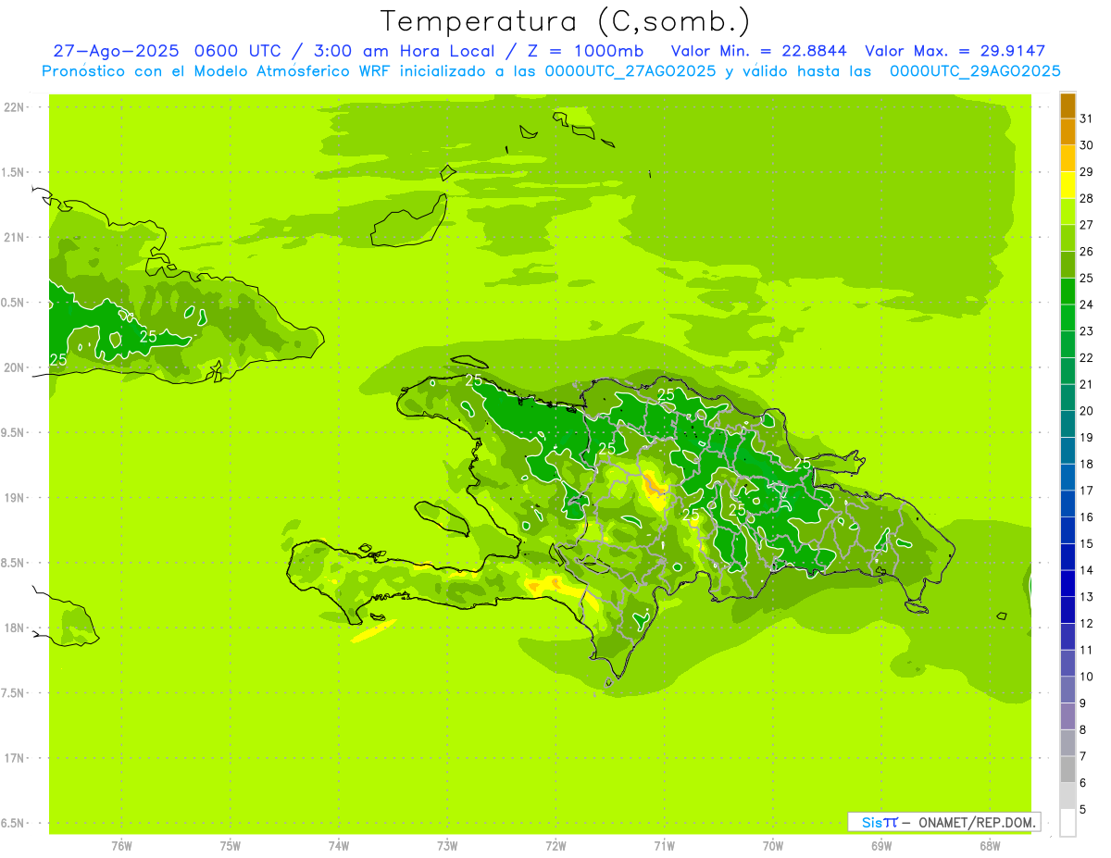Viewport: 1111px width, 858px height.
Task: Click the legend value '25'
Action: coord(1087,278)
